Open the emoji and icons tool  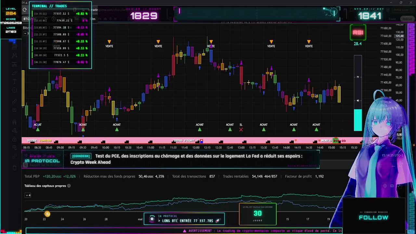click(14, 90)
